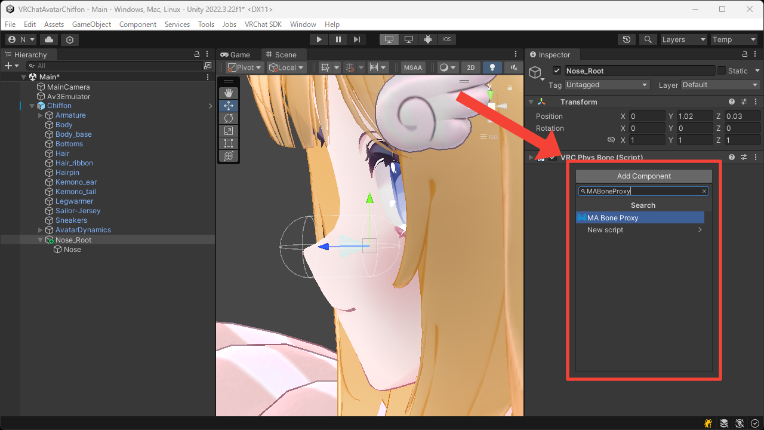The height and width of the screenshot is (430, 764).
Task: Toggle the scene lighting bulb icon
Action: [491, 67]
